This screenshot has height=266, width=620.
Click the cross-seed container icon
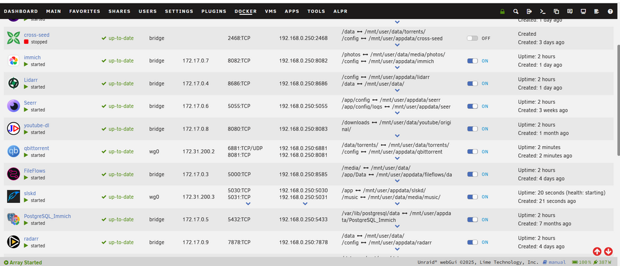coord(14,38)
